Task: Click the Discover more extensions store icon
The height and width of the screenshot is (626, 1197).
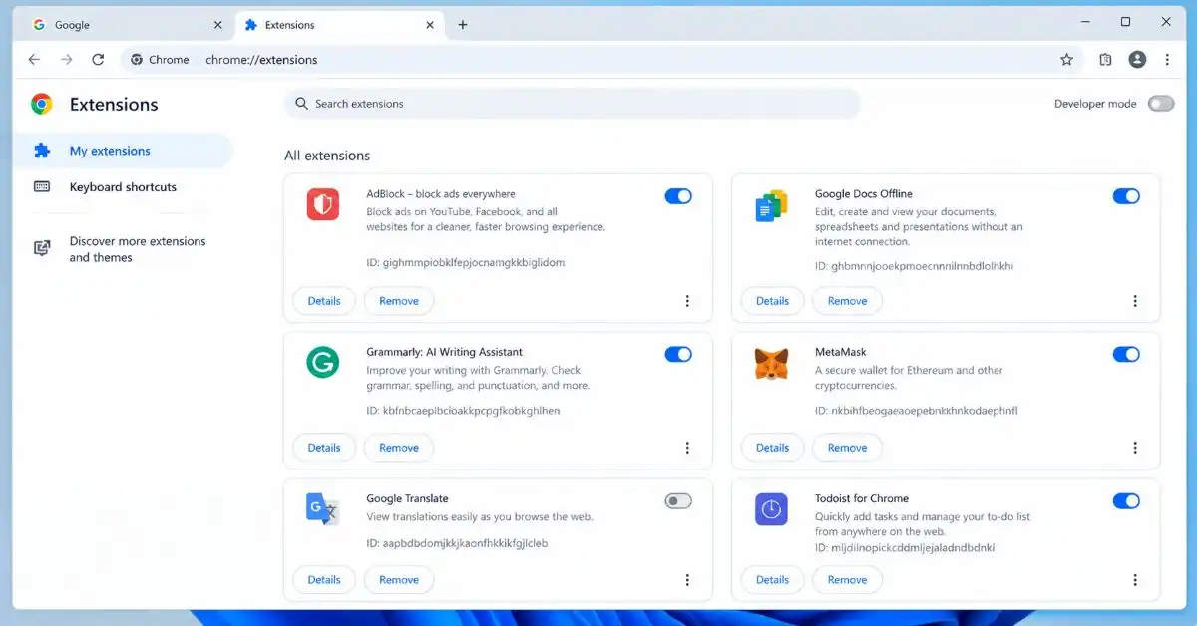Action: 42,249
